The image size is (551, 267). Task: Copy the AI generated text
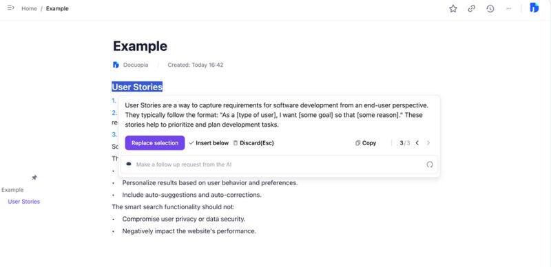(366, 143)
